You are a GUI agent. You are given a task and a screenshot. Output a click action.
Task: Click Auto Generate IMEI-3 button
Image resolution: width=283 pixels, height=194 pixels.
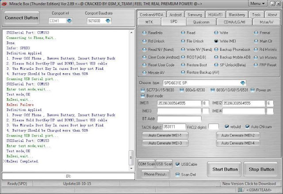pyautogui.click(x=165, y=143)
